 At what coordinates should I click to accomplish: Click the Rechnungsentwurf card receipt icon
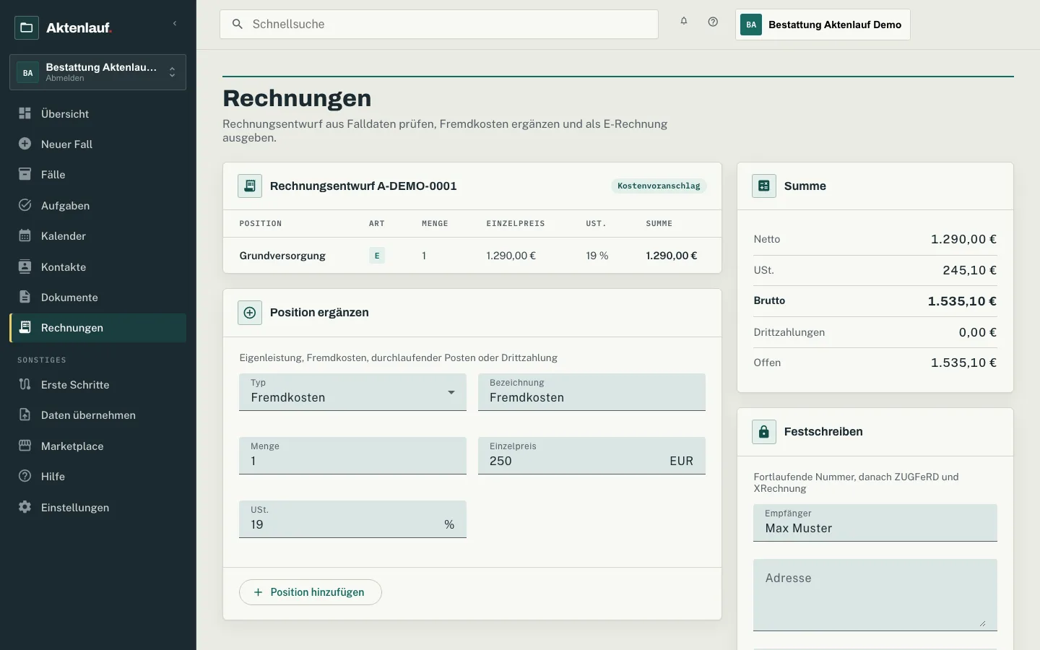[250, 186]
